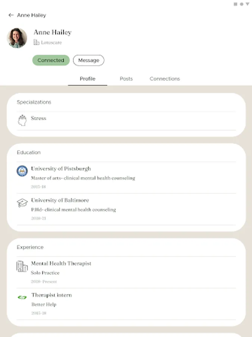Open the University of Baltimore entry

pyautogui.click(x=60, y=200)
